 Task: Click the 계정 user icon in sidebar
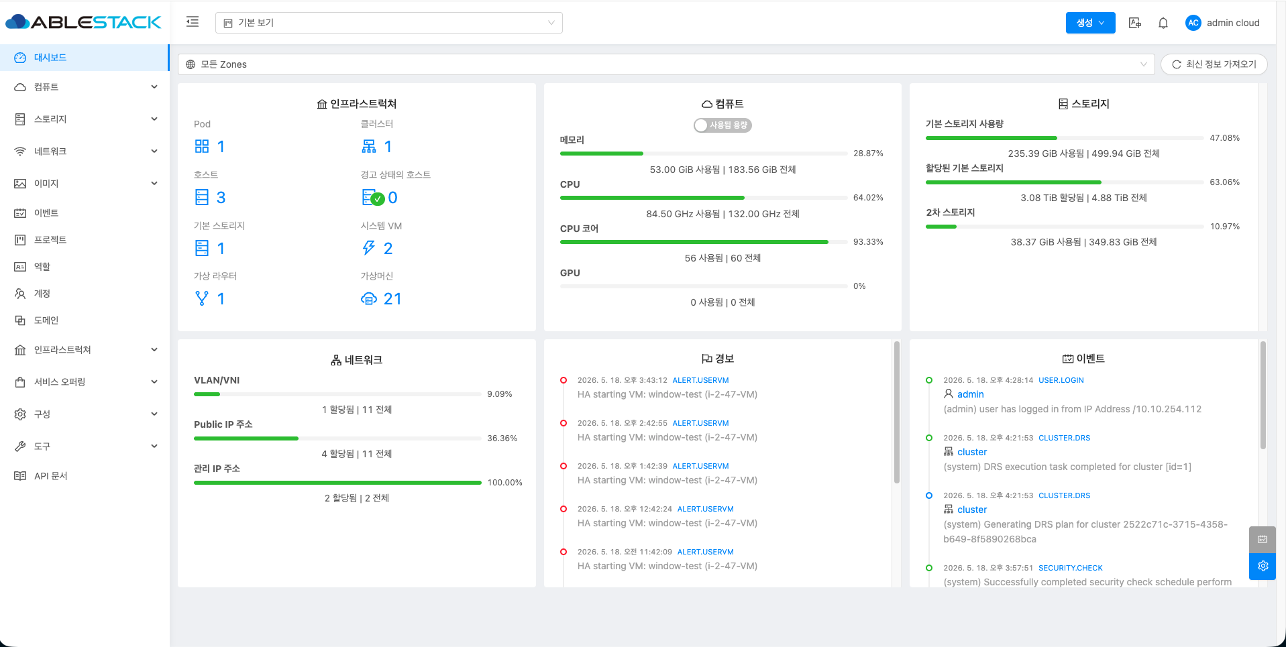tap(20, 294)
